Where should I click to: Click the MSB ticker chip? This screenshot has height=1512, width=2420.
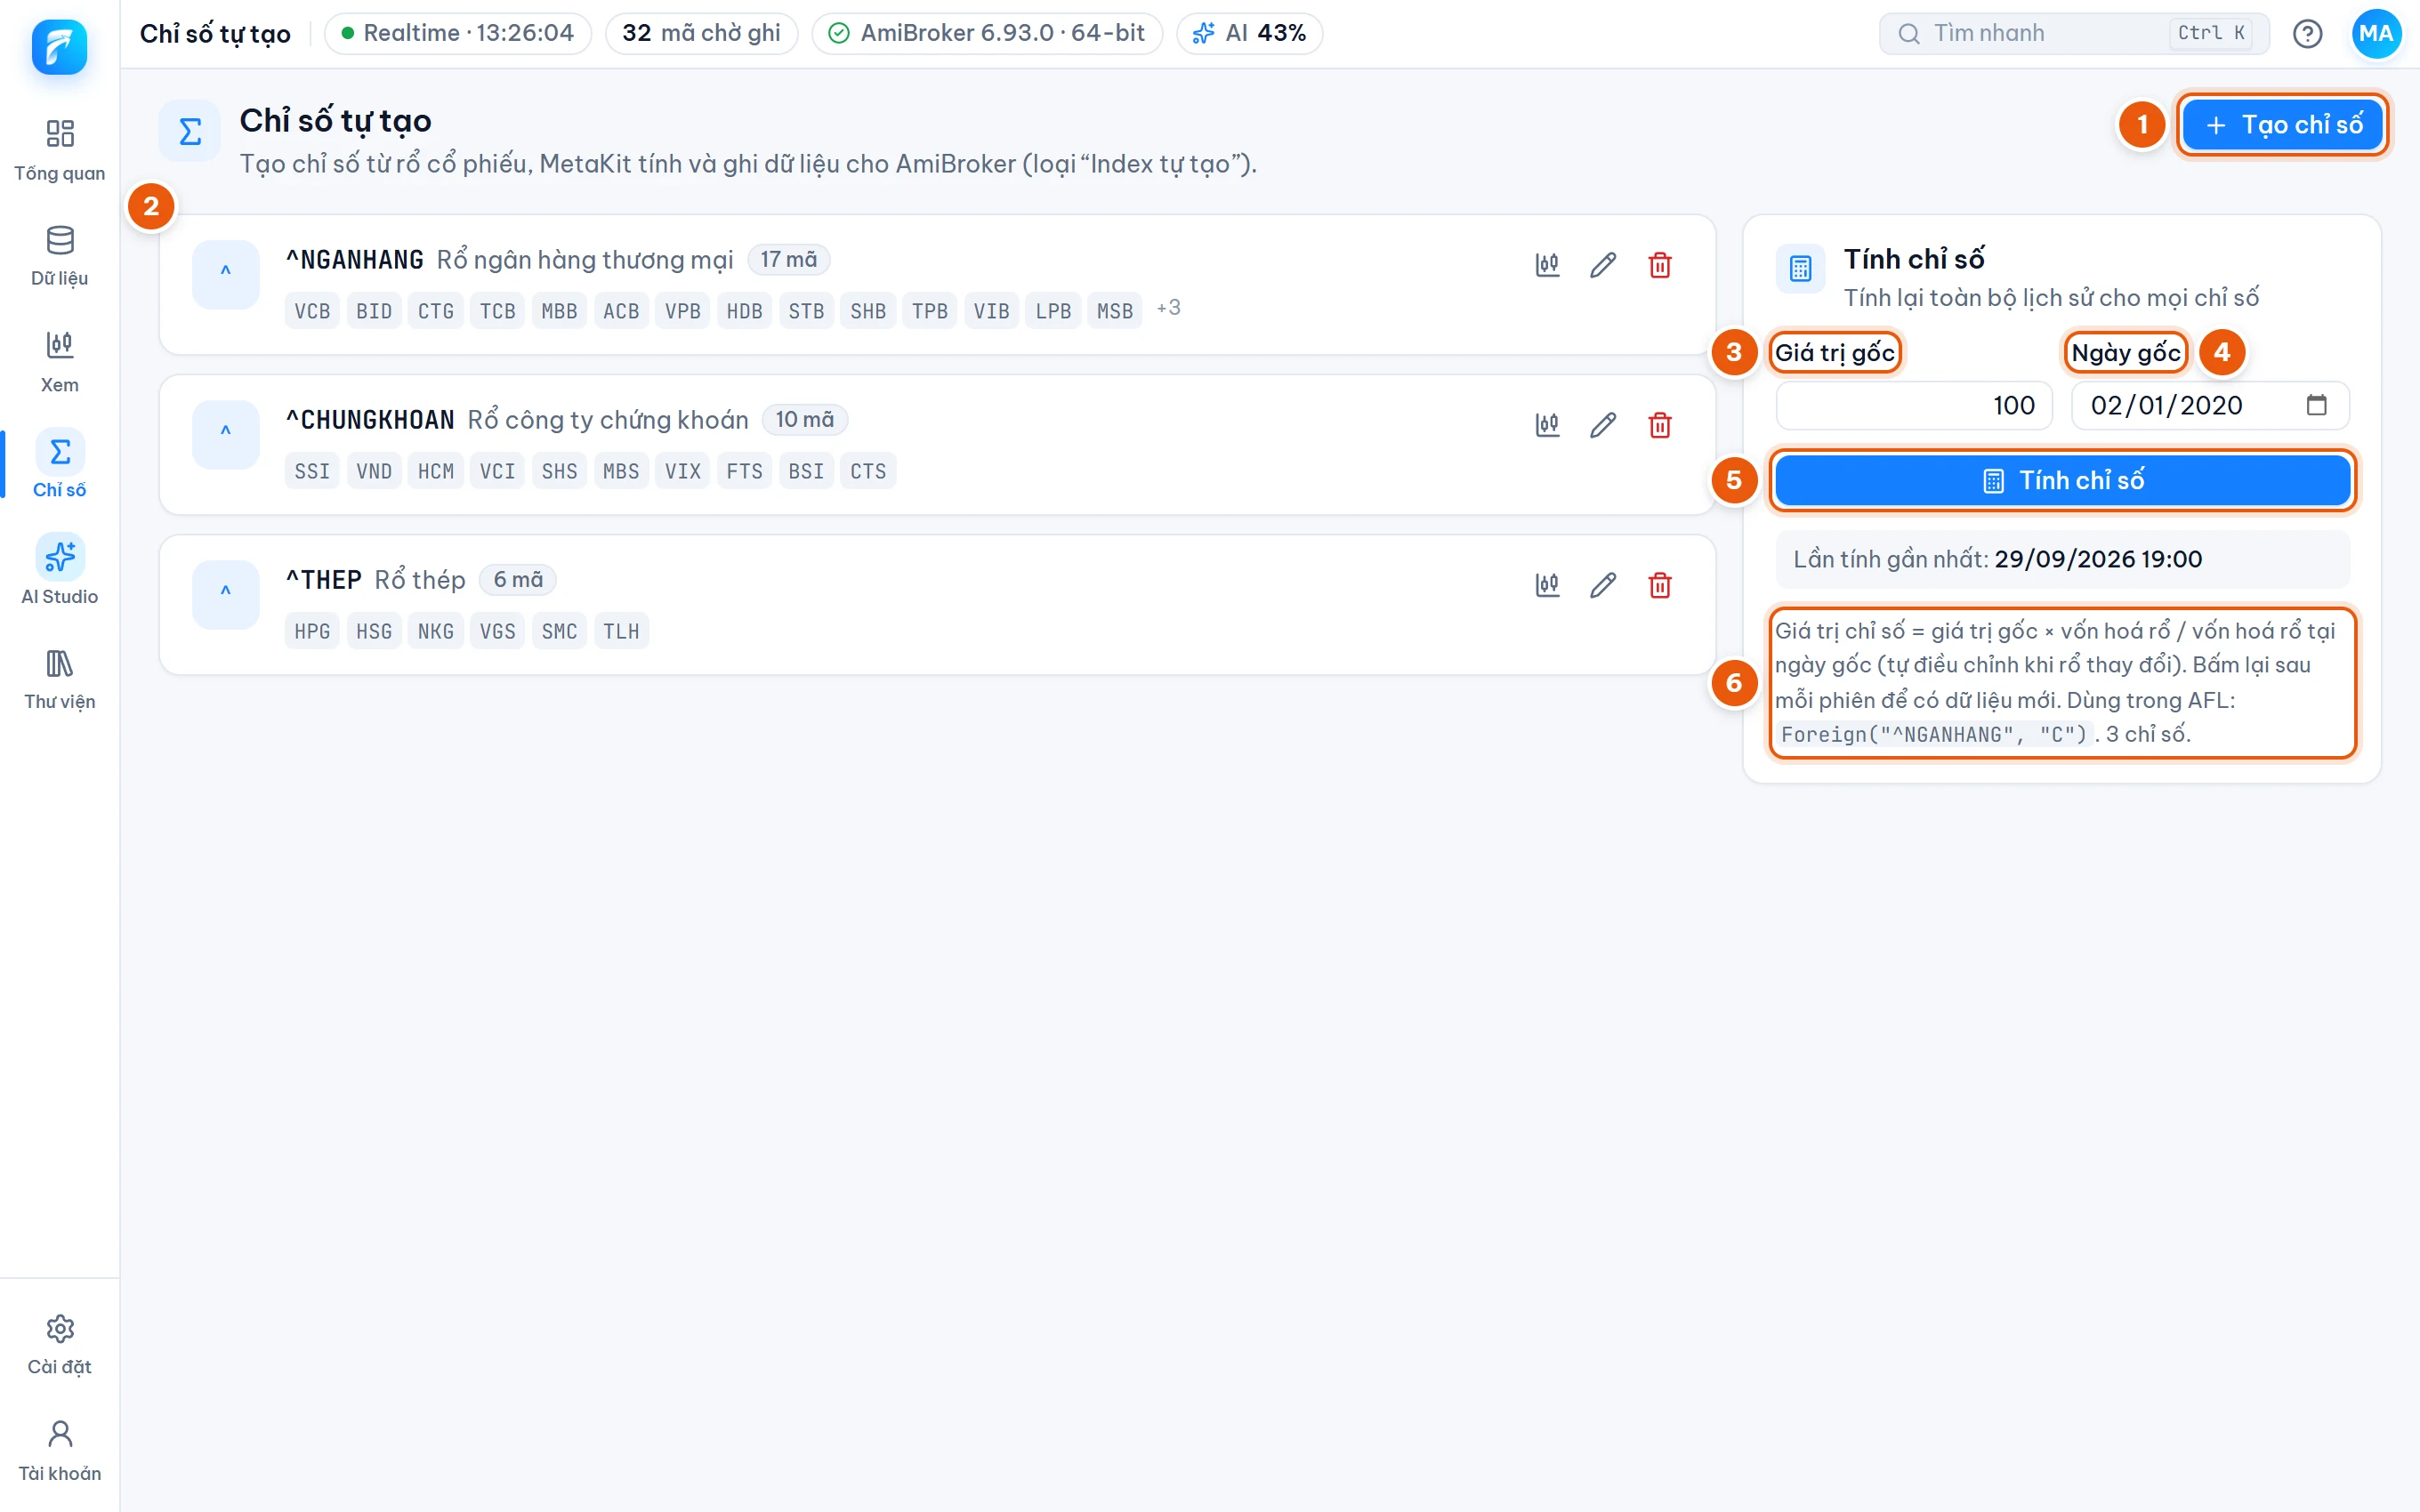pyautogui.click(x=1114, y=311)
